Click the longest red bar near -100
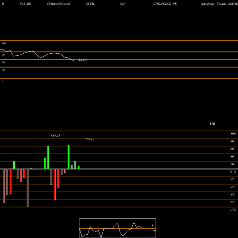The height and width of the screenshot is (238, 238). click(28, 188)
